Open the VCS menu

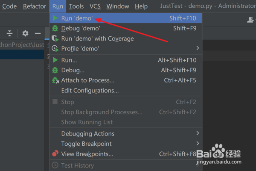click(x=95, y=6)
